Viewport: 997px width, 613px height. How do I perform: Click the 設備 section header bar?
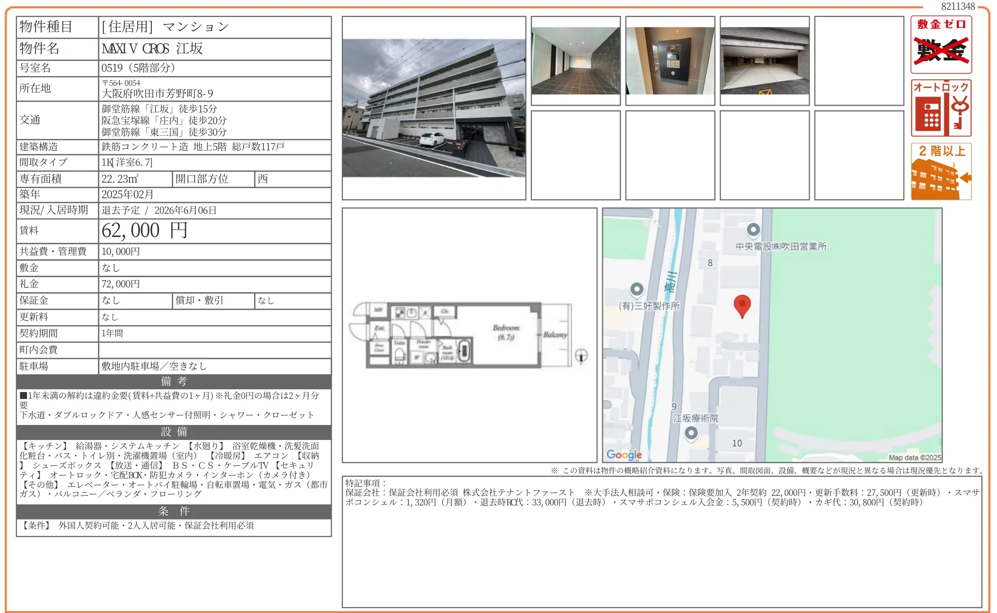pyautogui.click(x=174, y=432)
